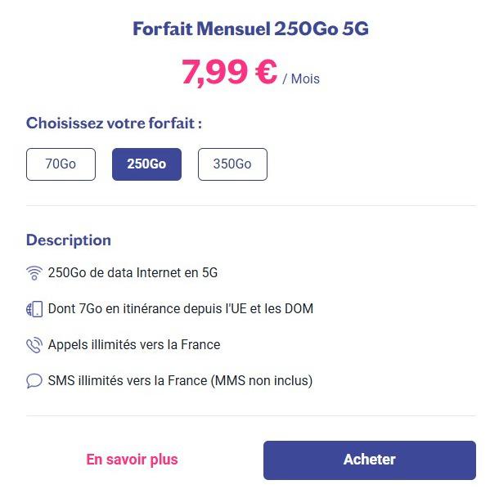The image size is (499, 498).
Task: Click 250Go de data Internet en 5G text
Action: 133,272
